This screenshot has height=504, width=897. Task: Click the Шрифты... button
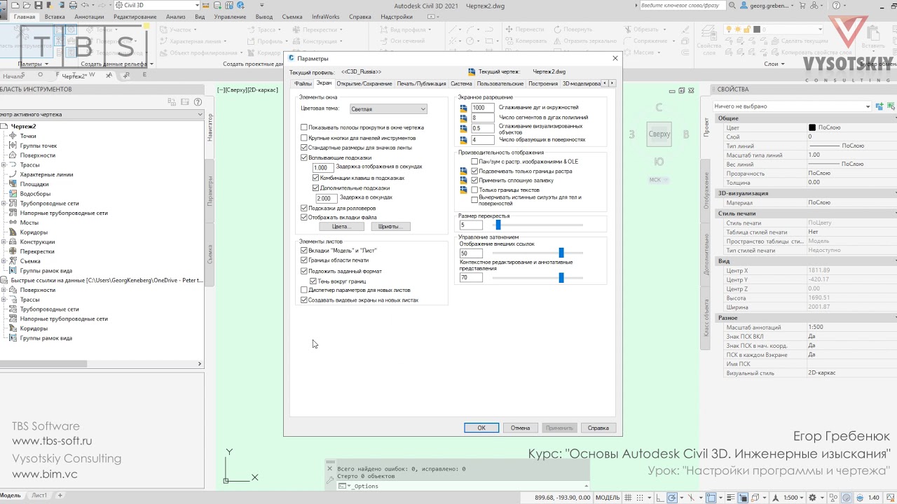click(389, 227)
